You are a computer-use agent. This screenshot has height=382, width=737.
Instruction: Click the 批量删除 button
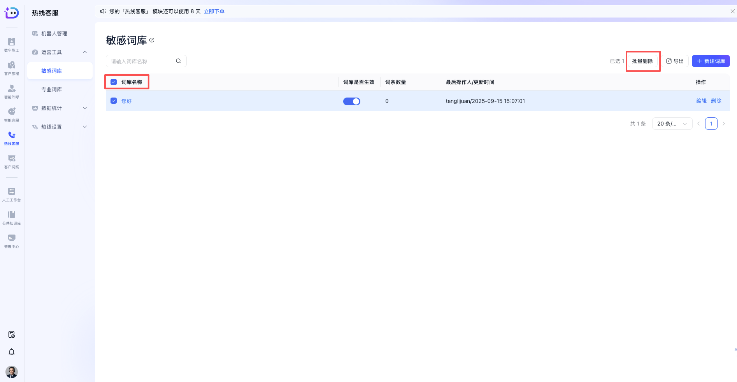(642, 61)
